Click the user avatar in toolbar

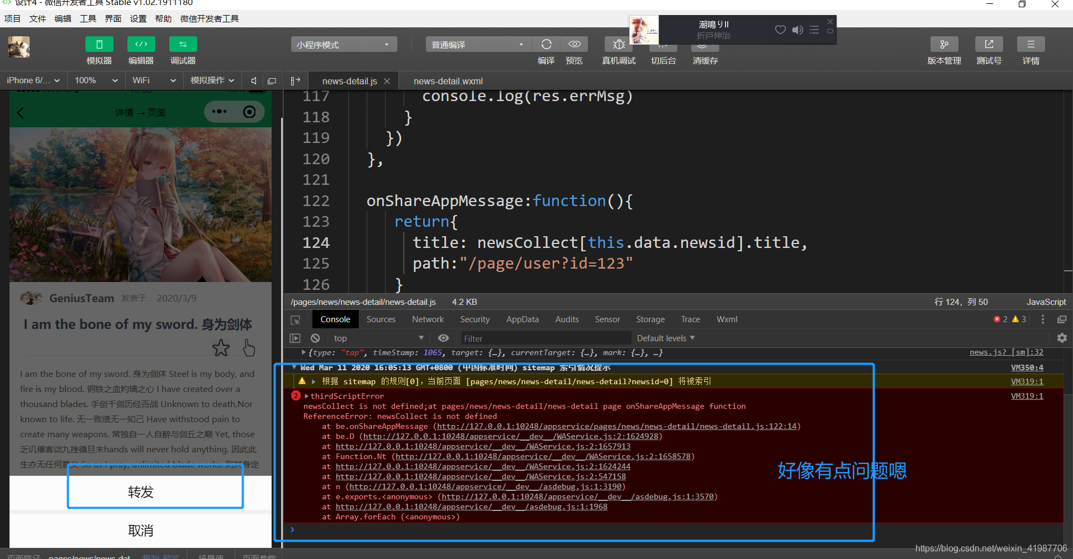(18, 47)
